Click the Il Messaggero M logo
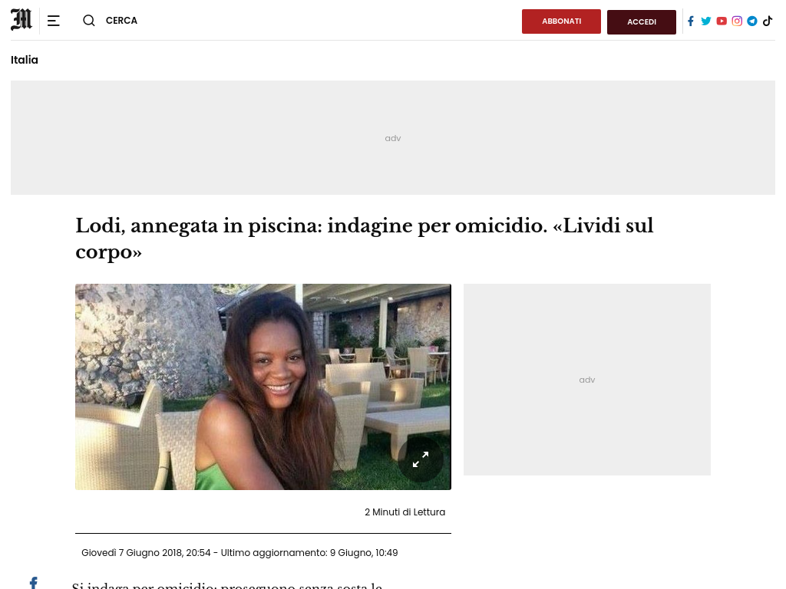 [x=21, y=20]
